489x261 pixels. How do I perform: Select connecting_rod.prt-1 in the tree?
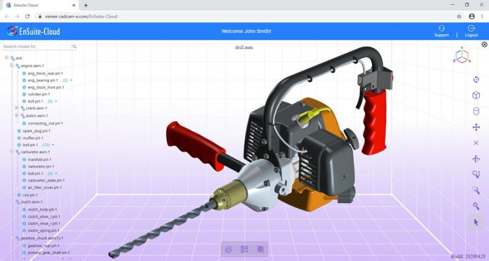tap(45, 124)
